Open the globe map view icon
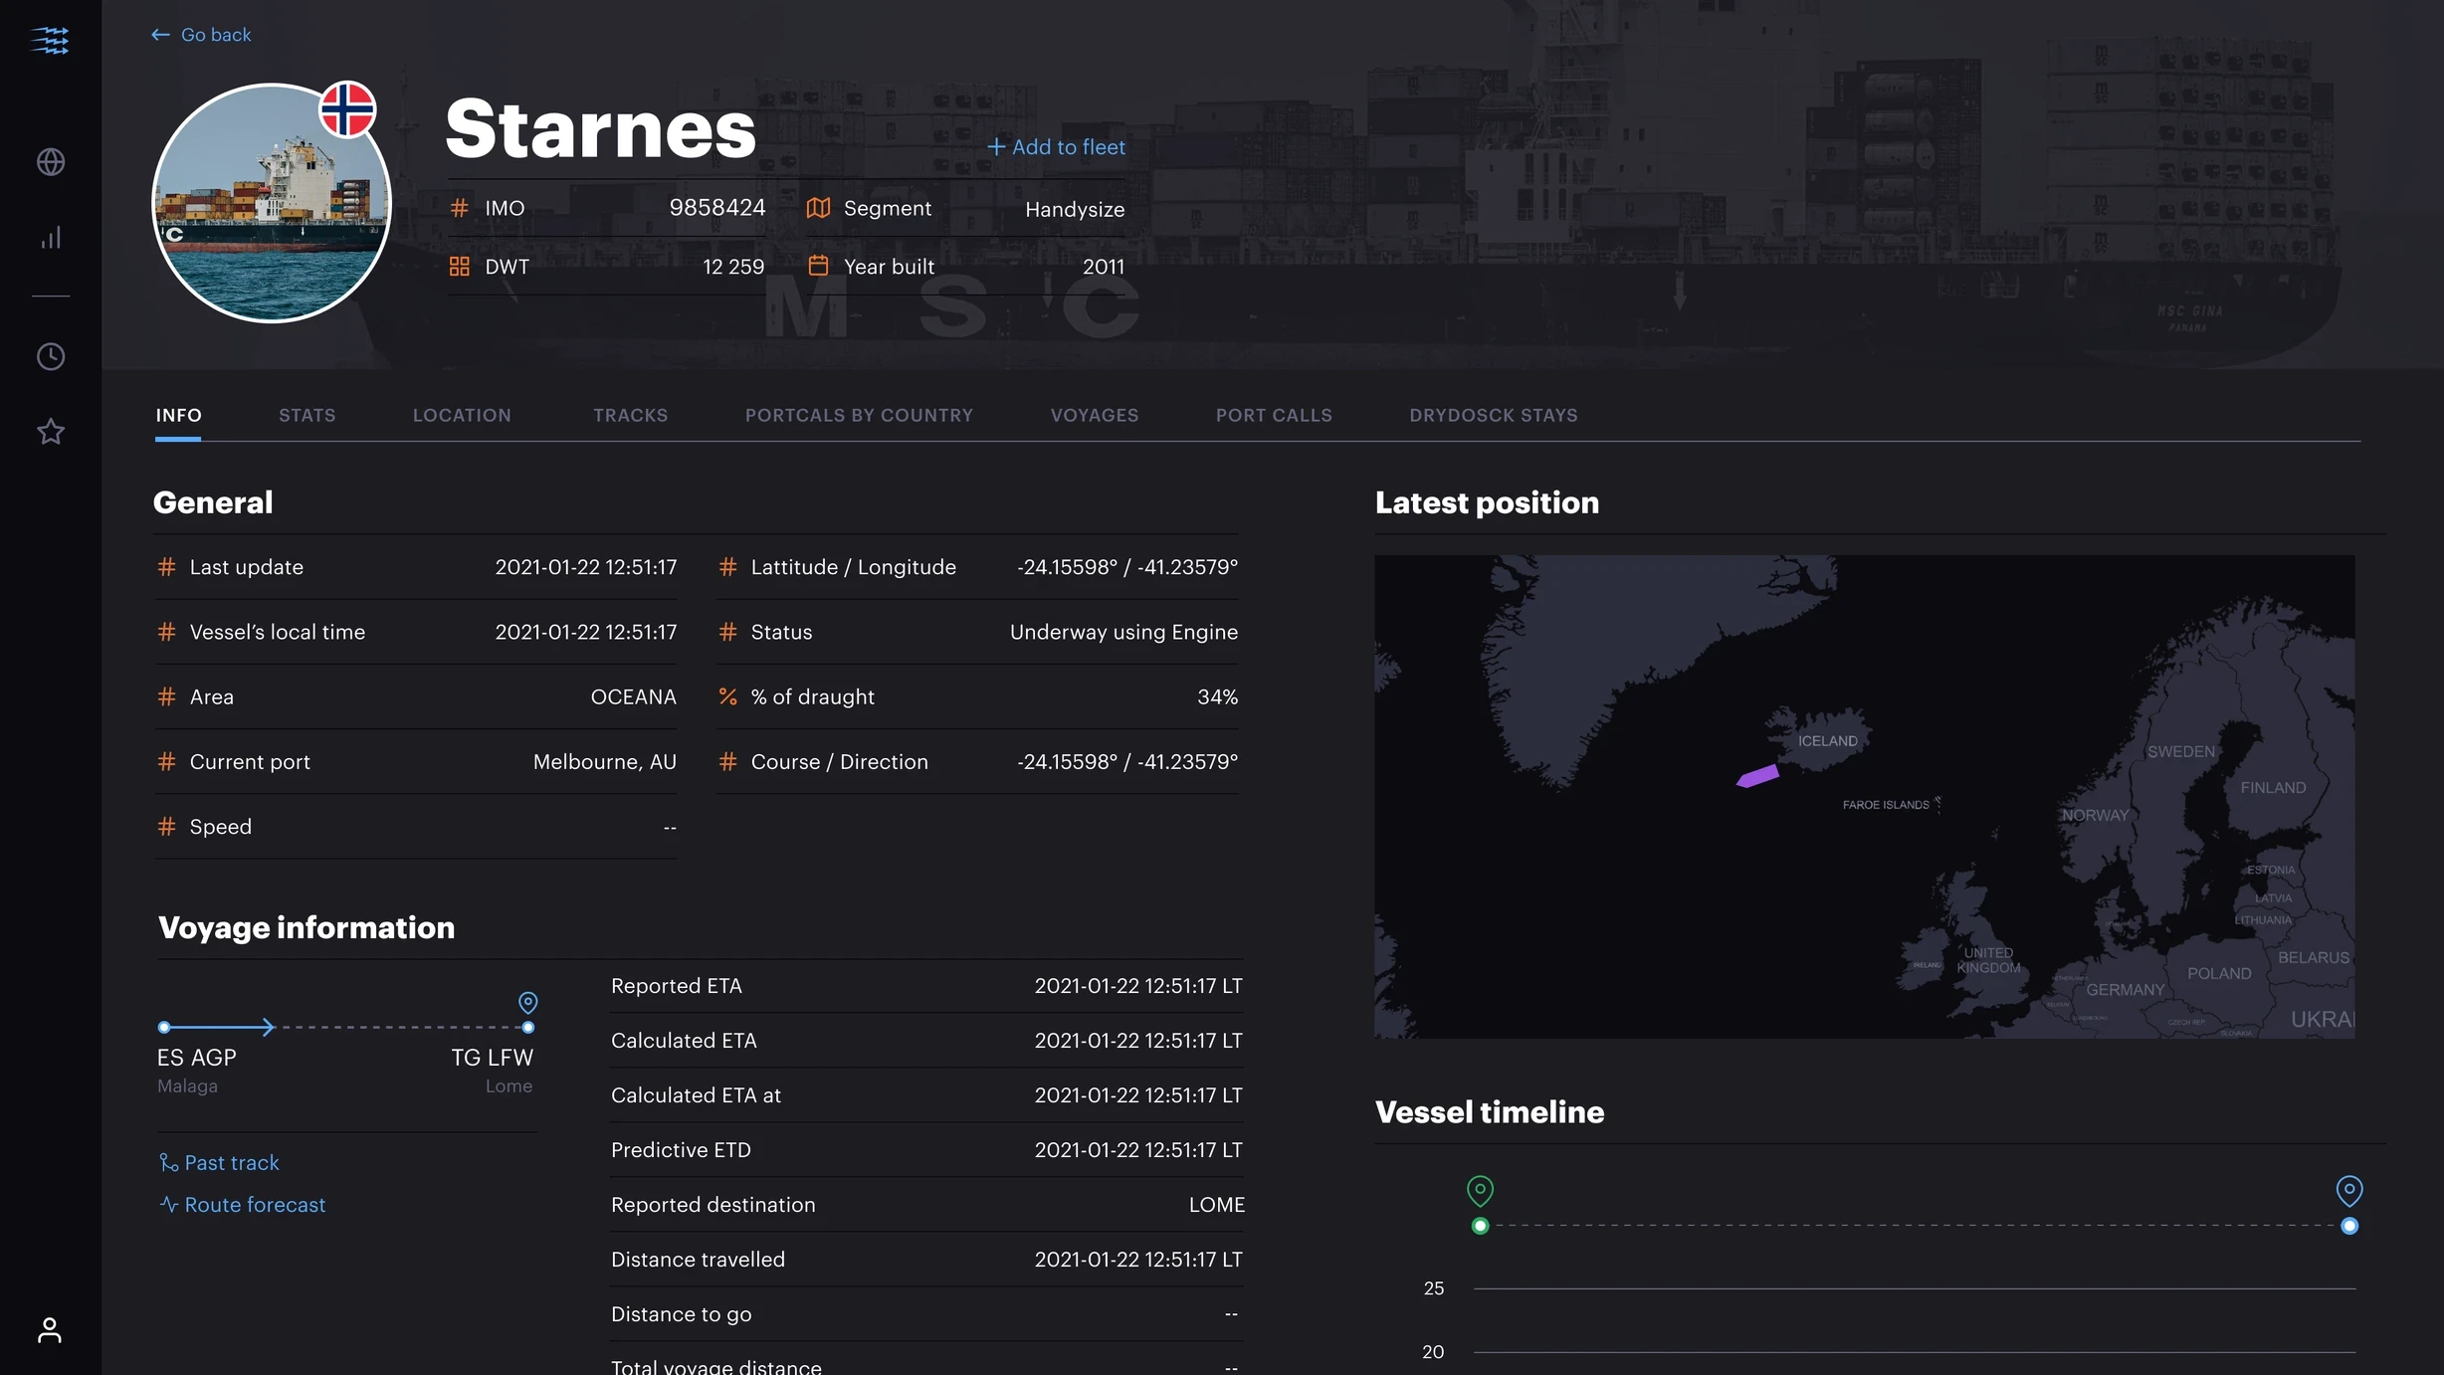Image resolution: width=2444 pixels, height=1375 pixels. point(51,161)
